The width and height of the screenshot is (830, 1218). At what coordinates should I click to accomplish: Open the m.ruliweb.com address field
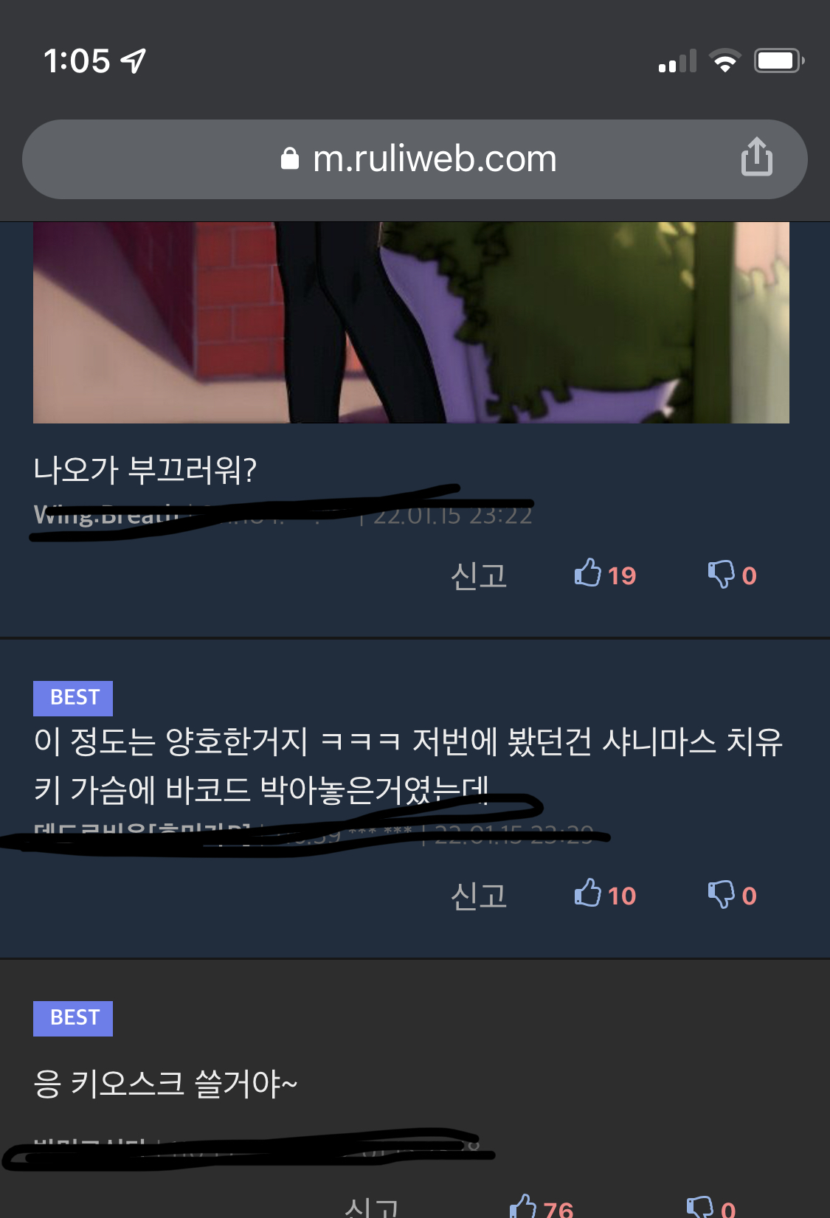coord(415,159)
